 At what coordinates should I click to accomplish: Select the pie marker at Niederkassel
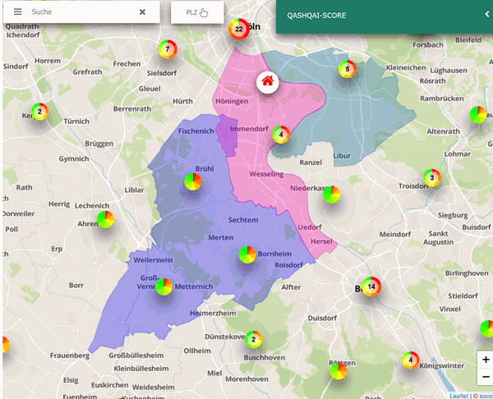[331, 195]
